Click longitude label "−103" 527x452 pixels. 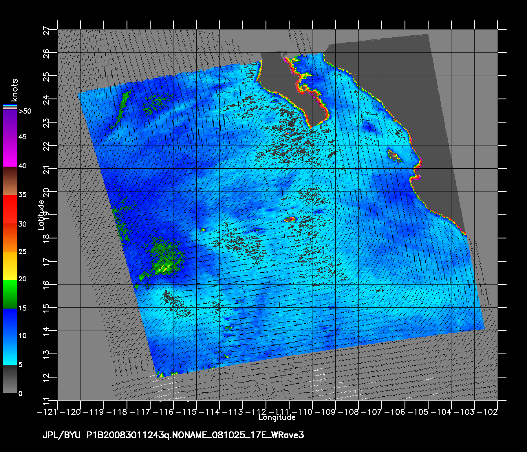(464, 412)
